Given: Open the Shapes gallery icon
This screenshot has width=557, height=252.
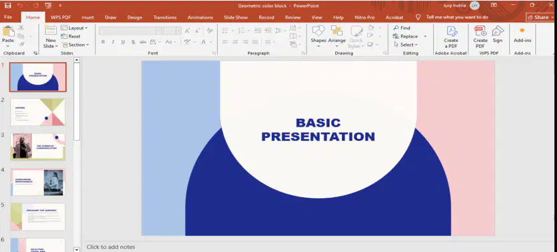Looking at the screenshot, I should pos(318,31).
